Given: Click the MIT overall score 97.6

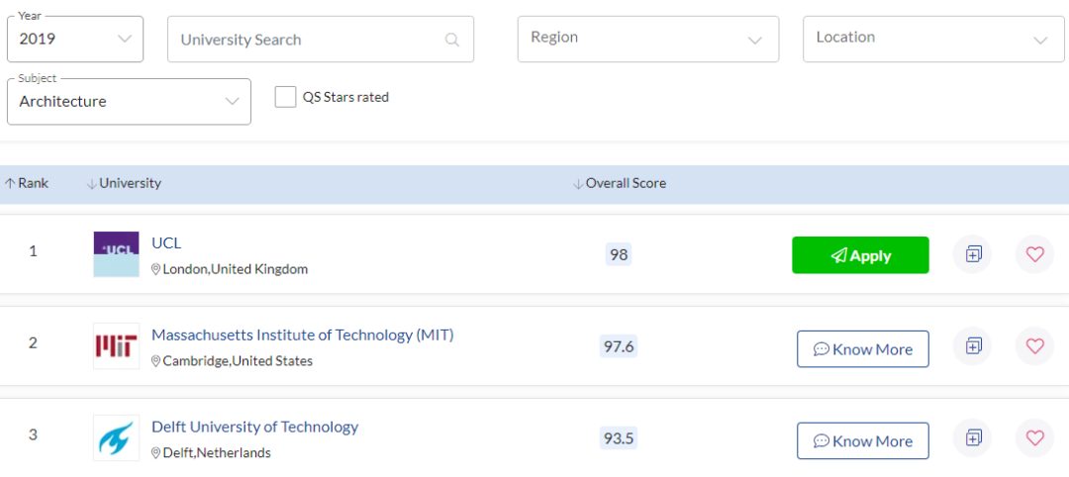Looking at the screenshot, I should click(x=619, y=346).
